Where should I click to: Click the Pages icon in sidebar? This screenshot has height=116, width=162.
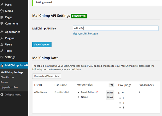coord(2,17)
